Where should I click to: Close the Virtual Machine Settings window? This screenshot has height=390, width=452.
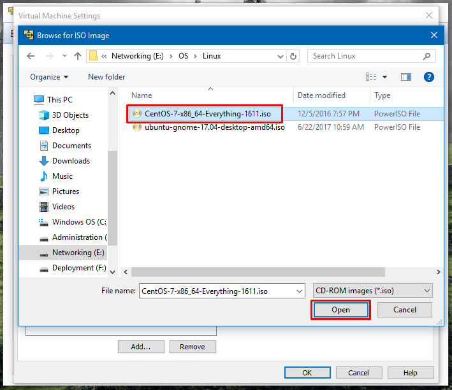(x=429, y=15)
